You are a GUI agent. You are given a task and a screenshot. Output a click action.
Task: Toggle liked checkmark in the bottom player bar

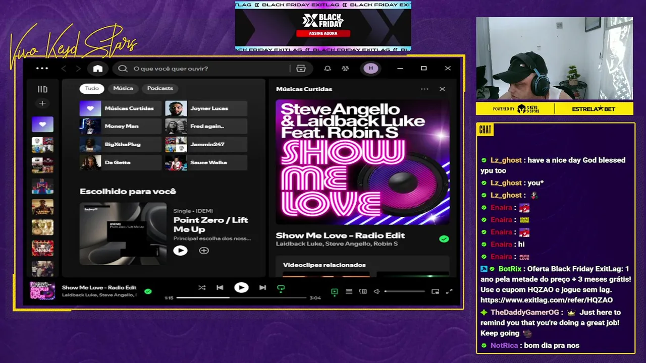tap(148, 291)
